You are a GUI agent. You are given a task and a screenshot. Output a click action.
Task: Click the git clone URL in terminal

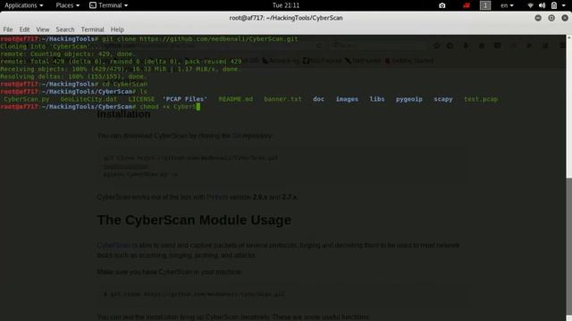coord(218,39)
